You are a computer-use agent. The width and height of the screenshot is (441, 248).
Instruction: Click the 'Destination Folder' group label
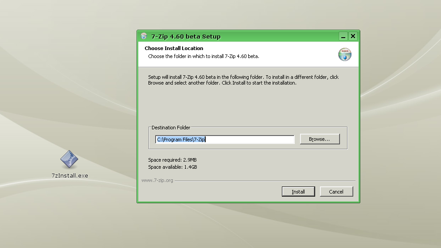pos(171,128)
